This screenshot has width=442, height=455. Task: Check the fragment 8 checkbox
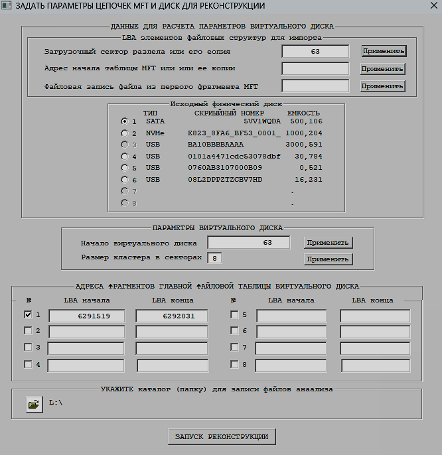[234, 363]
